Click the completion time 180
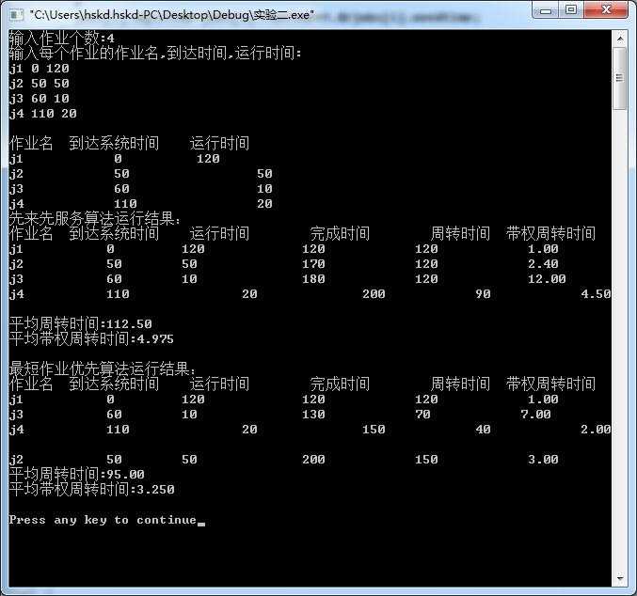Screen dimensions: 637x596 click(313, 279)
